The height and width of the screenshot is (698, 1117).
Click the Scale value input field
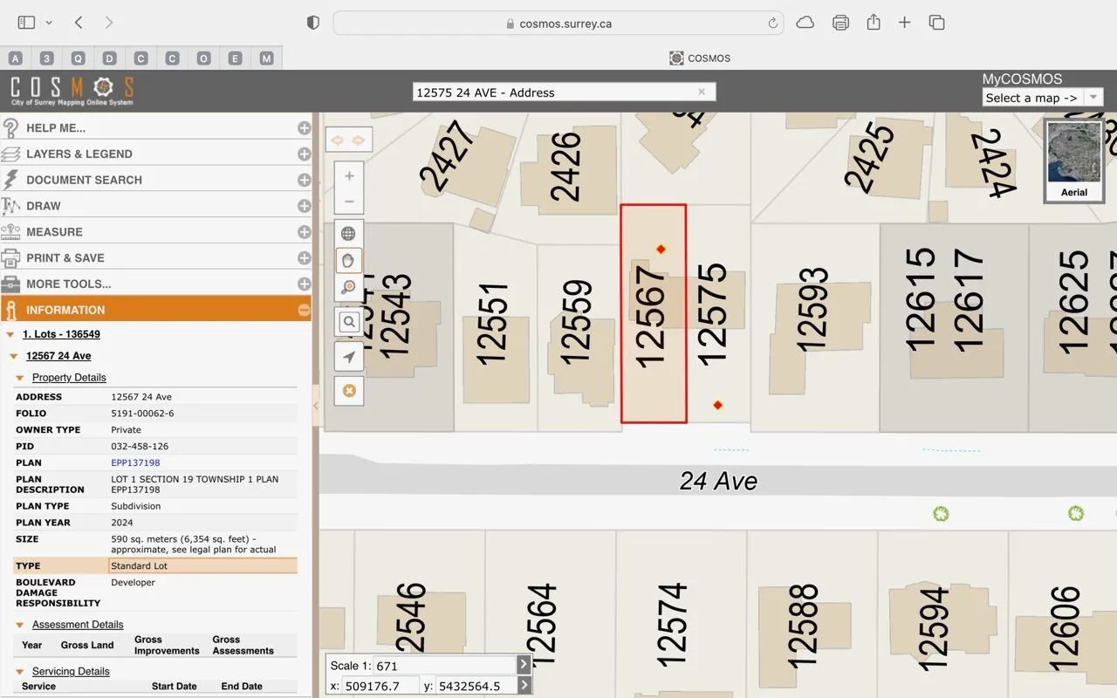(x=443, y=666)
